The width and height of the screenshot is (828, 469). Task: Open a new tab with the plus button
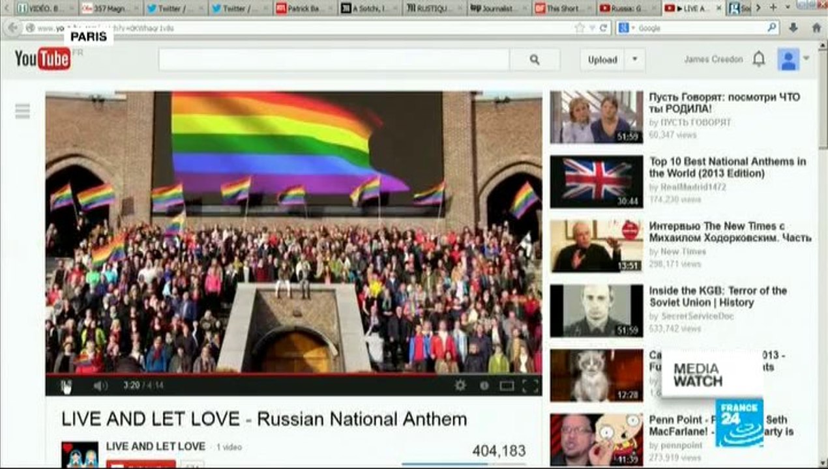(773, 8)
